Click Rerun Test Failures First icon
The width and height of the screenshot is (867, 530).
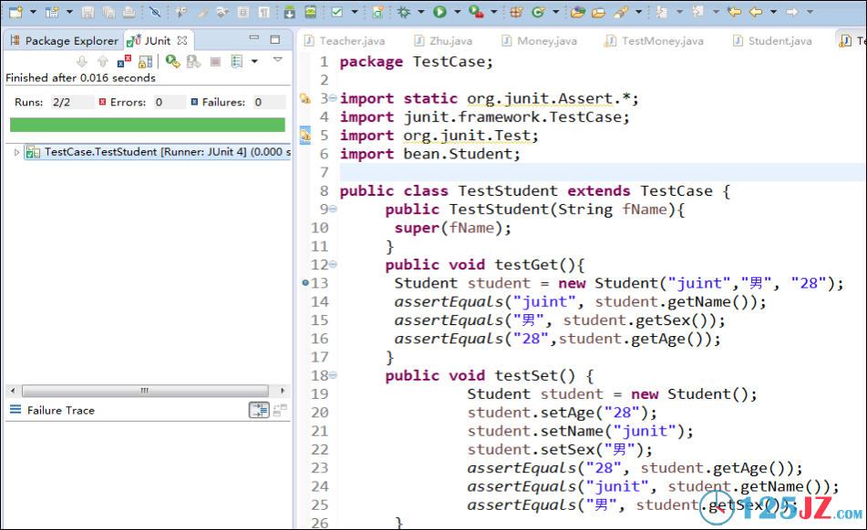point(193,61)
